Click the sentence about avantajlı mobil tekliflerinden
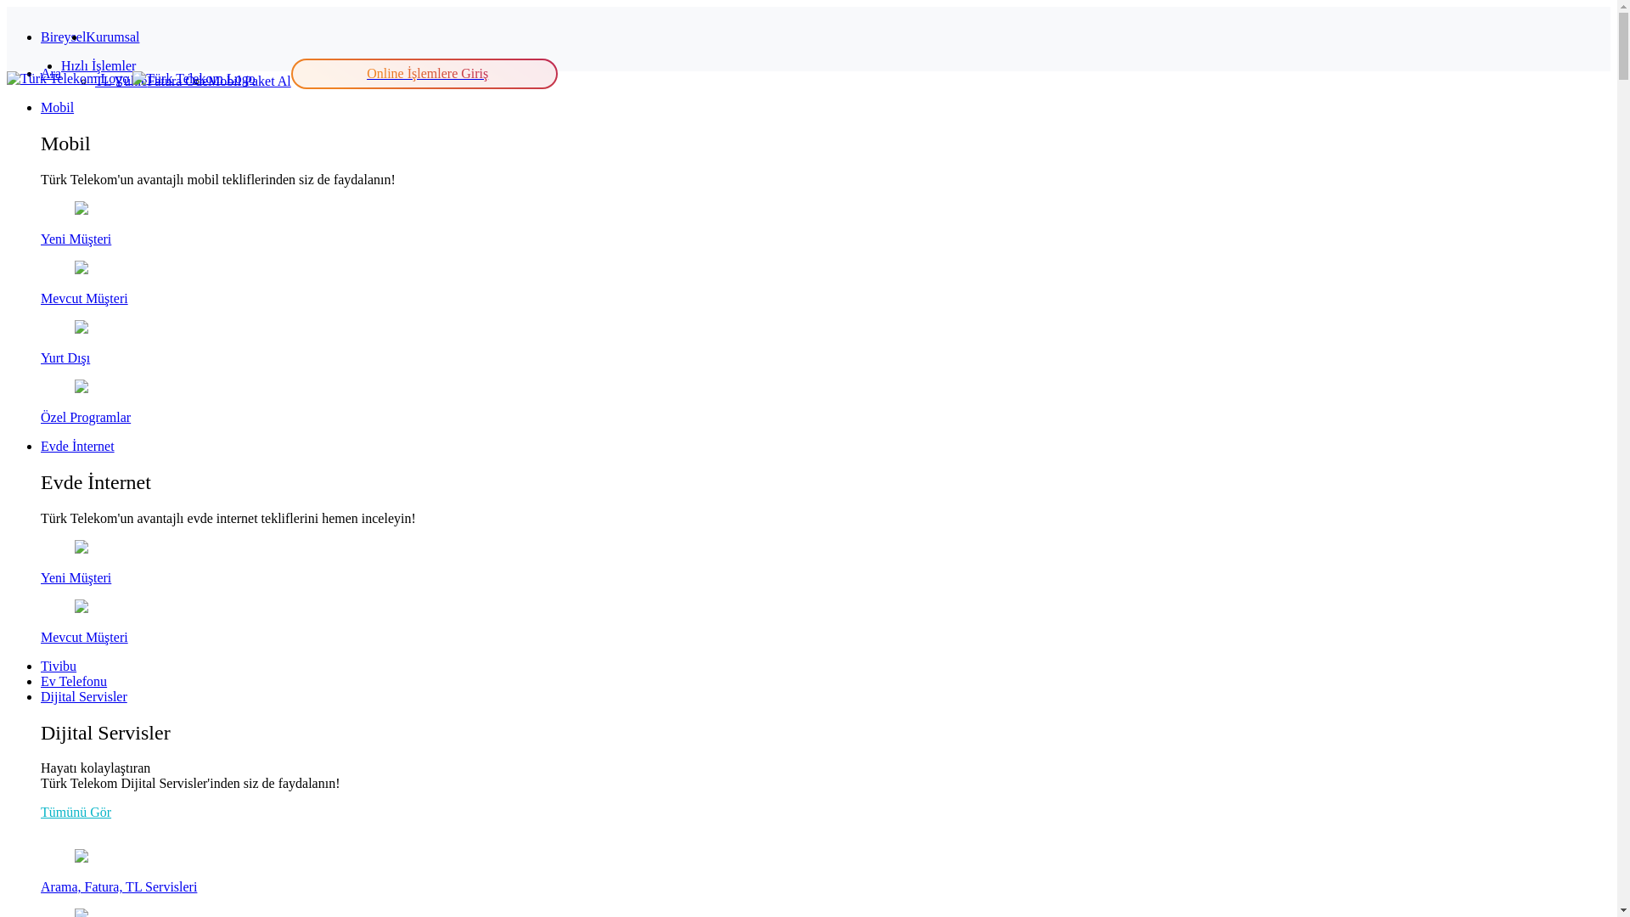This screenshot has width=1630, height=917. pos(218,180)
